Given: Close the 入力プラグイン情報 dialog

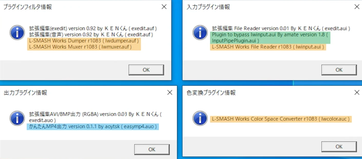Looking at the screenshot, I should coord(357,7).
